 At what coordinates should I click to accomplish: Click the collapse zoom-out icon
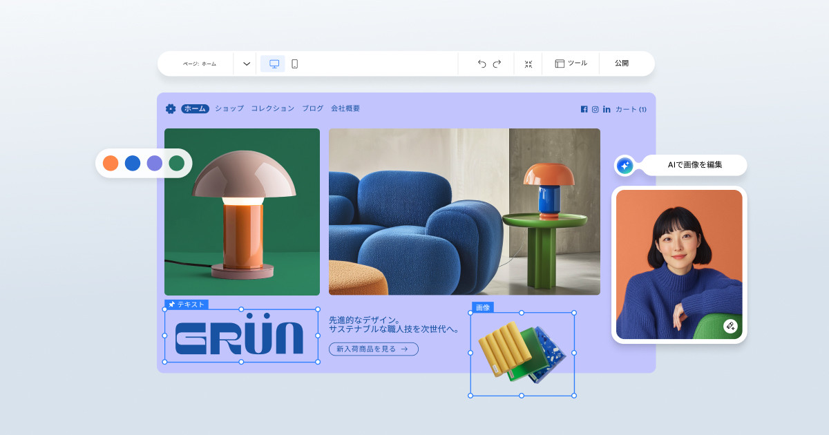click(x=528, y=64)
